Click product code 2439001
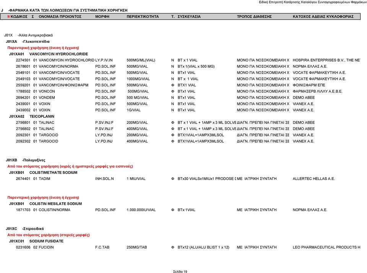 23,104
